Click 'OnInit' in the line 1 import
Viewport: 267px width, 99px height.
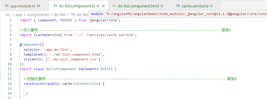coord(66,20)
